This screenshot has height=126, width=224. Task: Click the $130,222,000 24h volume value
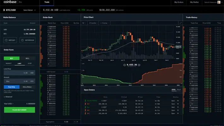point(107,10)
